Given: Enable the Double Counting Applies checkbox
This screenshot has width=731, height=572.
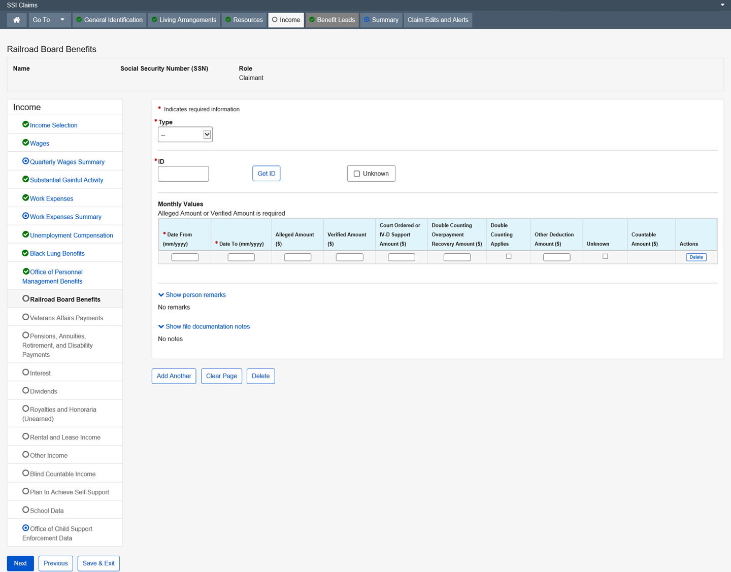Looking at the screenshot, I should pos(509,256).
